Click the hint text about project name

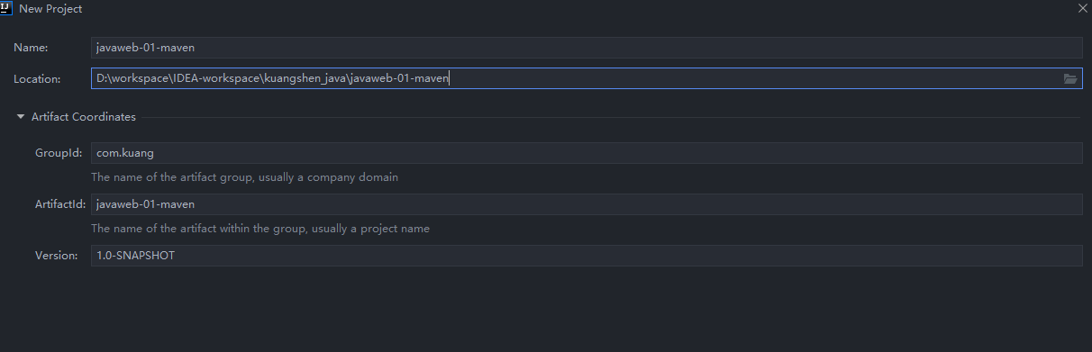click(x=260, y=229)
